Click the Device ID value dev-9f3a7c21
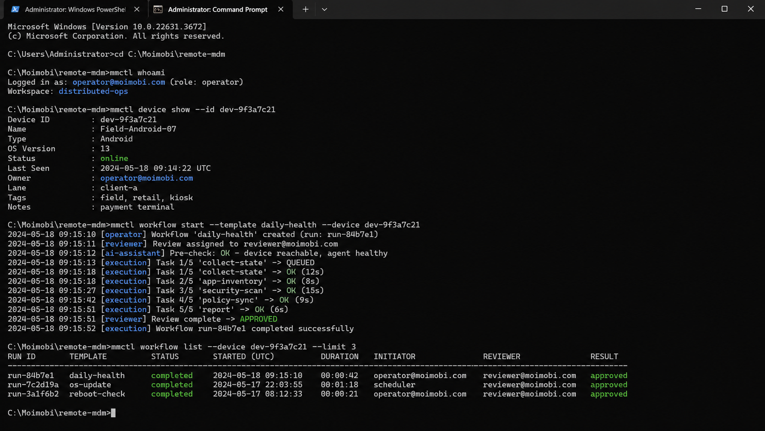Viewport: 765px width, 431px height. point(129,120)
